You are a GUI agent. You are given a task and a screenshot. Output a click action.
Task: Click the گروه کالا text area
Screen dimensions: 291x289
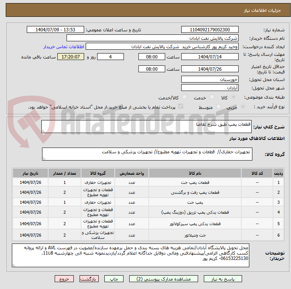coord(147,154)
